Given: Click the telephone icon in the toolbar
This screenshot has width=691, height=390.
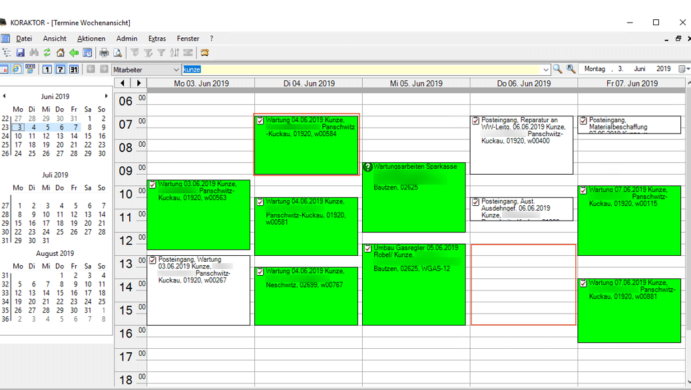Looking at the screenshot, I should pos(205,52).
